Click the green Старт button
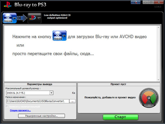Viewport: 165px width, 124px height. pyautogui.click(x=121, y=117)
